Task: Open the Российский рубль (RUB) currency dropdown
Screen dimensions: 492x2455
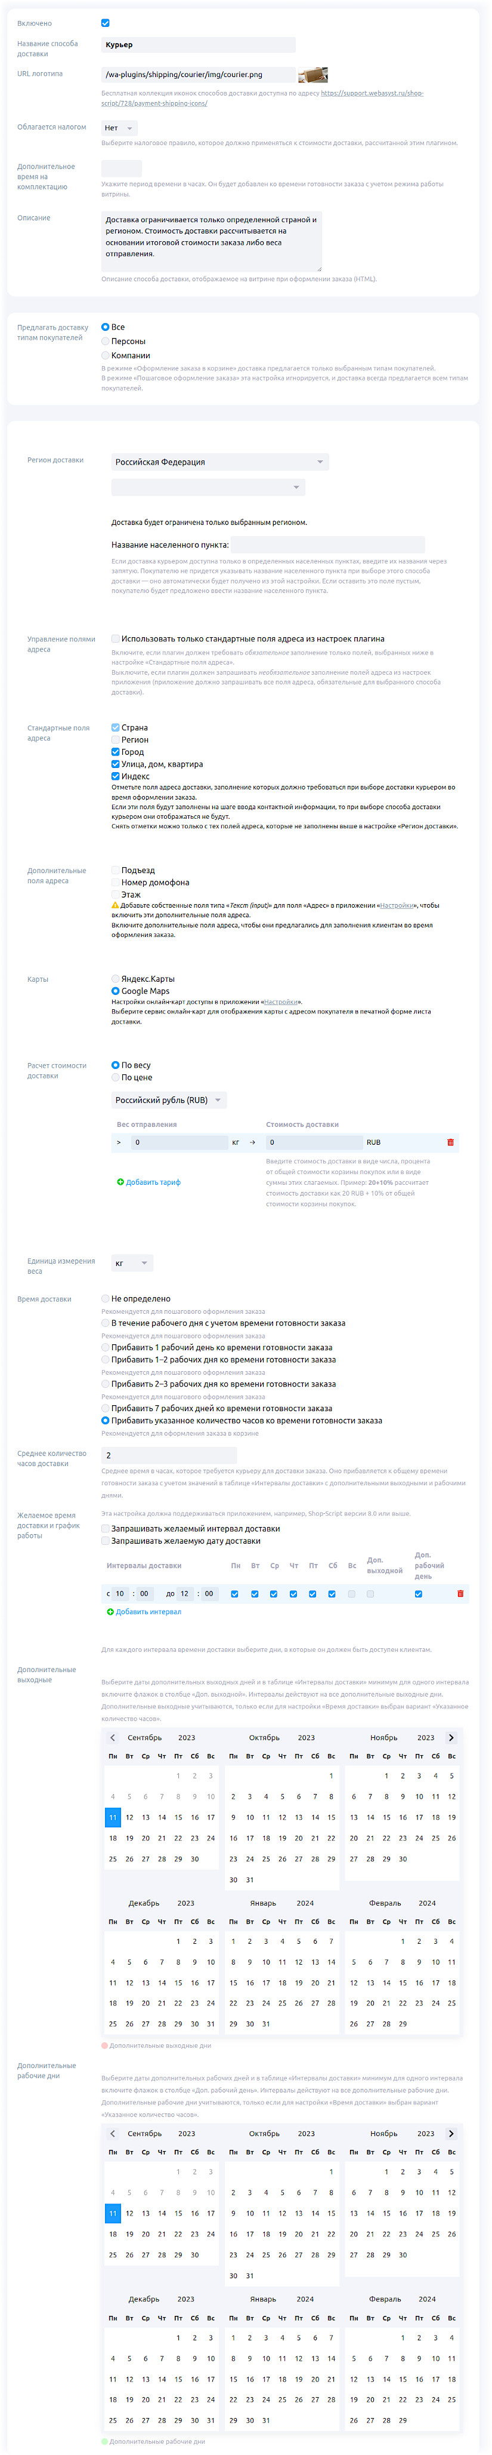Action: pyautogui.click(x=168, y=1100)
